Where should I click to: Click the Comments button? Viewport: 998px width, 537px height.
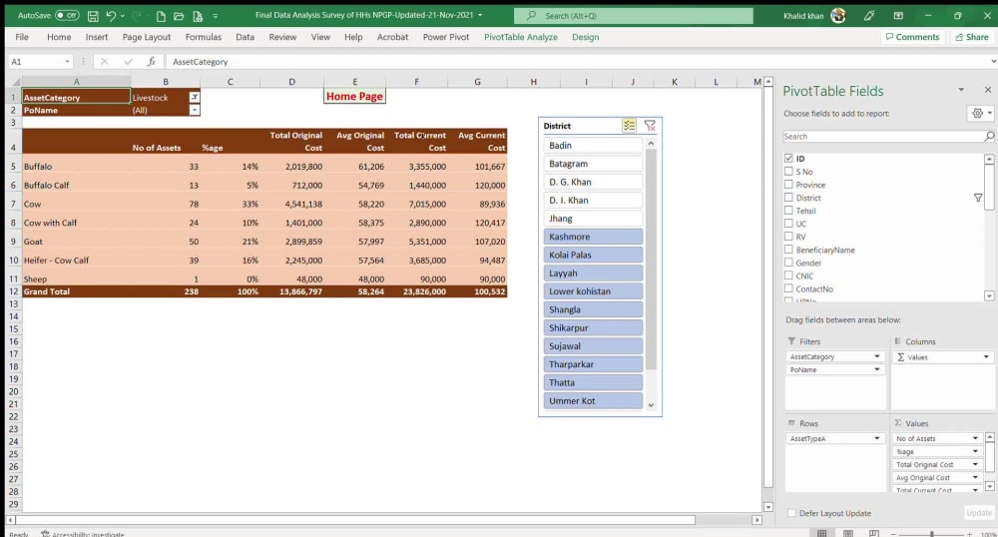912,37
